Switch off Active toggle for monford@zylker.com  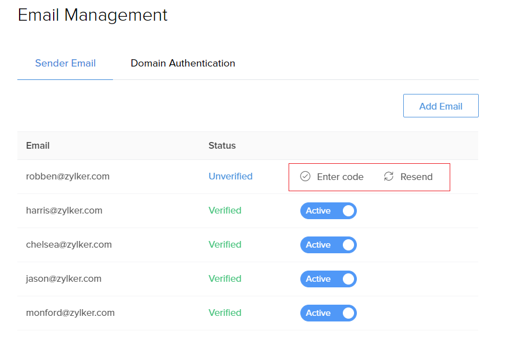[328, 313]
